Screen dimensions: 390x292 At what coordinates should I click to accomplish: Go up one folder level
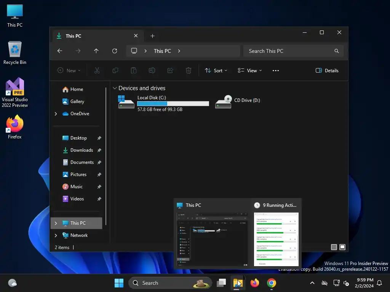click(x=96, y=51)
